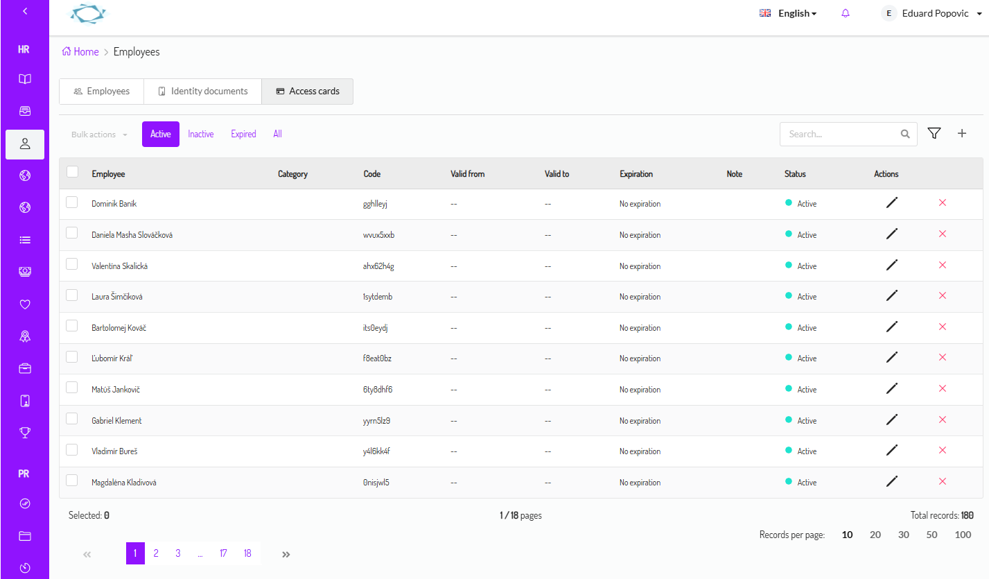The image size is (989, 579).
Task: Tick the select-all checkbox in table header
Action: tap(72, 172)
